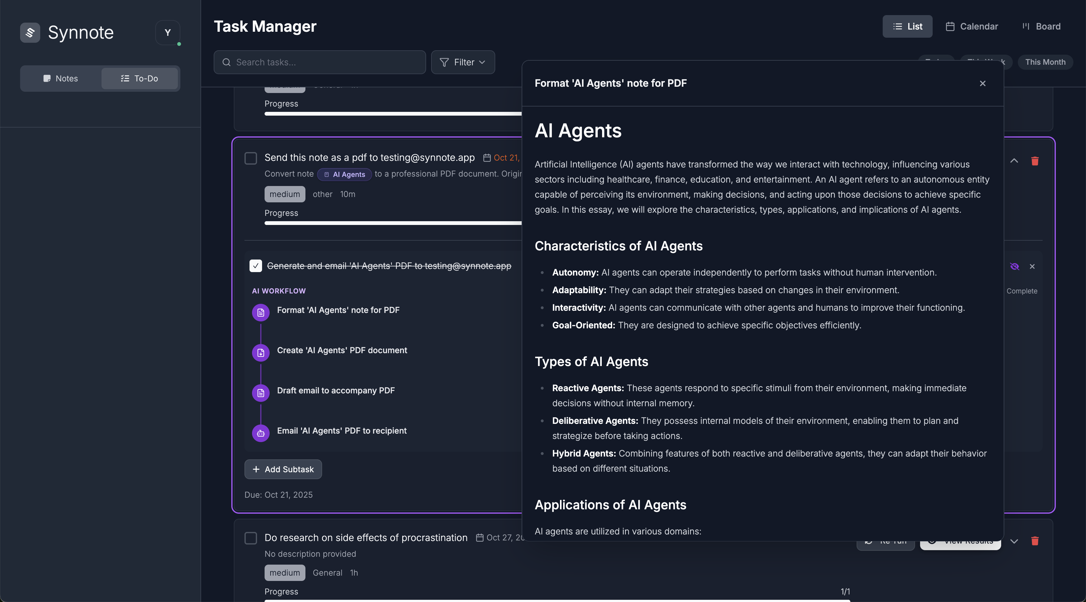
Task: Collapse the Send note task card
Action: point(1014,161)
